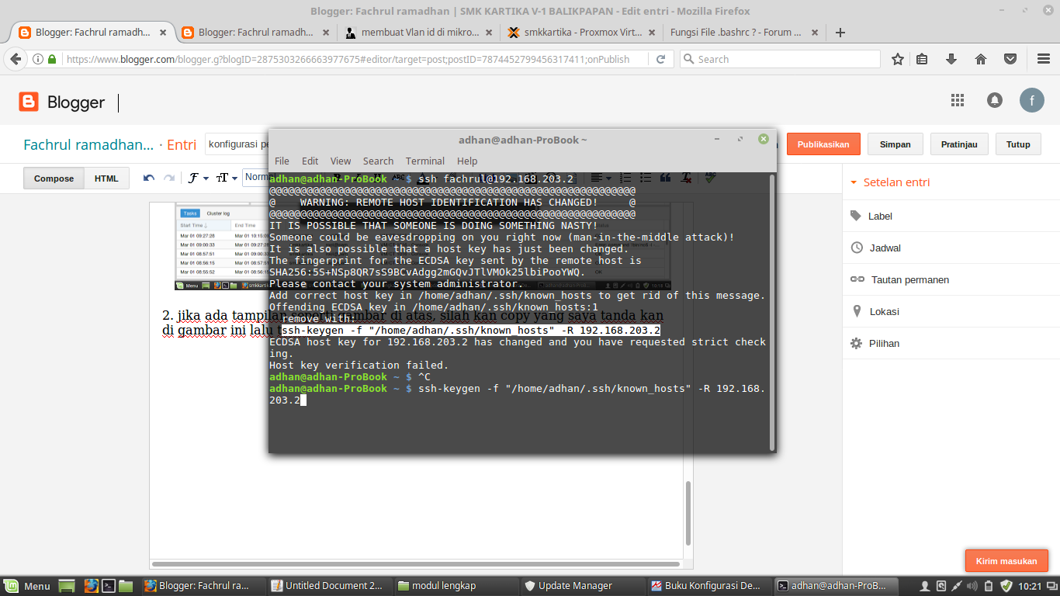
Task: Click terminal launcher icon in taskbar panel
Action: click(109, 586)
